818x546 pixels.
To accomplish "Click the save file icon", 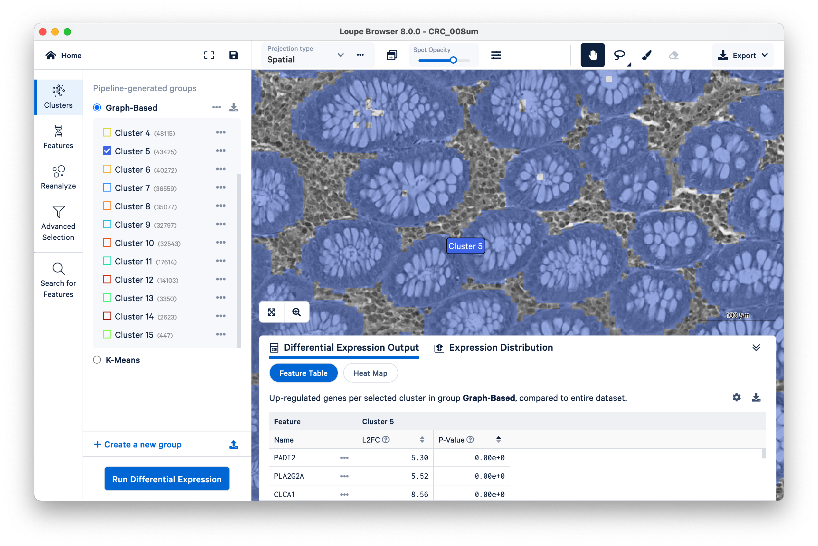I will (x=234, y=55).
